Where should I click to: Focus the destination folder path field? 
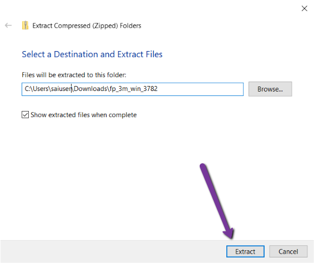pos(133,89)
